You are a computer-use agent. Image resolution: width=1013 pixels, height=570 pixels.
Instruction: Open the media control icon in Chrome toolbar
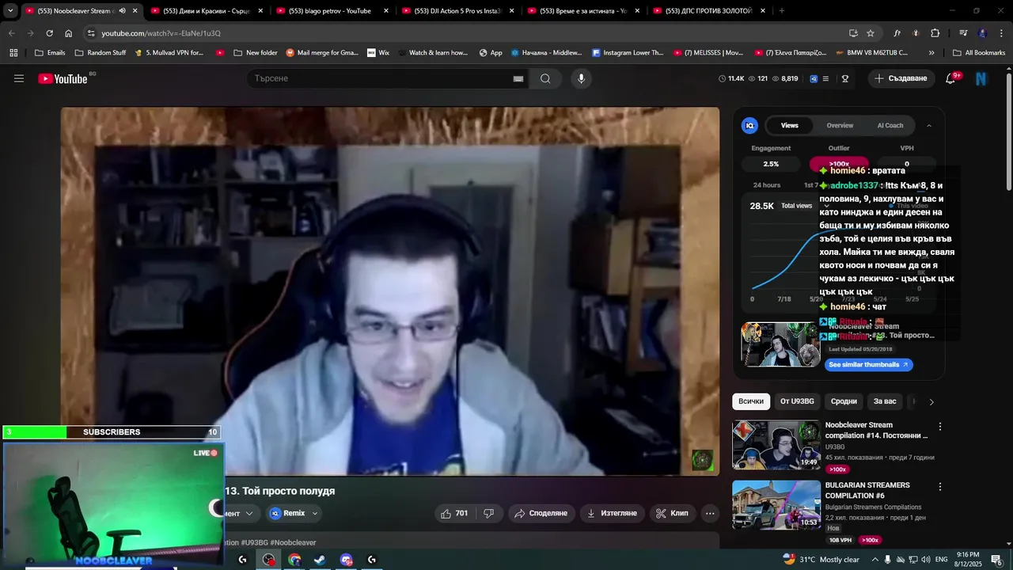coord(963,33)
